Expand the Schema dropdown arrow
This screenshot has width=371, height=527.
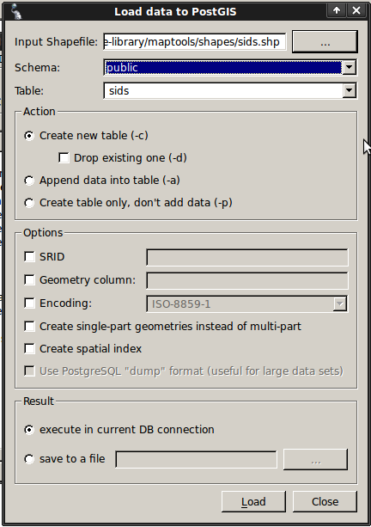[x=350, y=67]
